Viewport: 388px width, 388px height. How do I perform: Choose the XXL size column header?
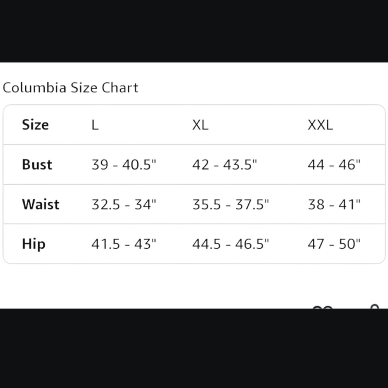point(320,125)
